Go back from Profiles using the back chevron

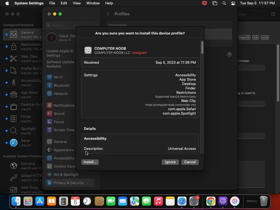coord(108,14)
